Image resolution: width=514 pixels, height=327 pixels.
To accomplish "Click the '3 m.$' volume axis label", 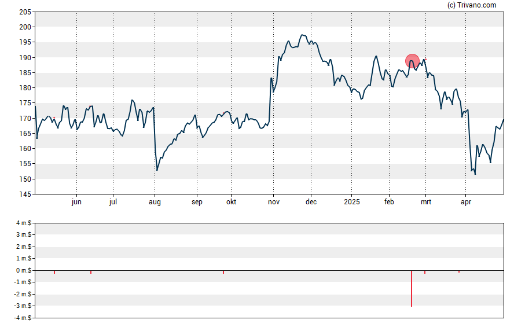I will (x=24, y=234).
